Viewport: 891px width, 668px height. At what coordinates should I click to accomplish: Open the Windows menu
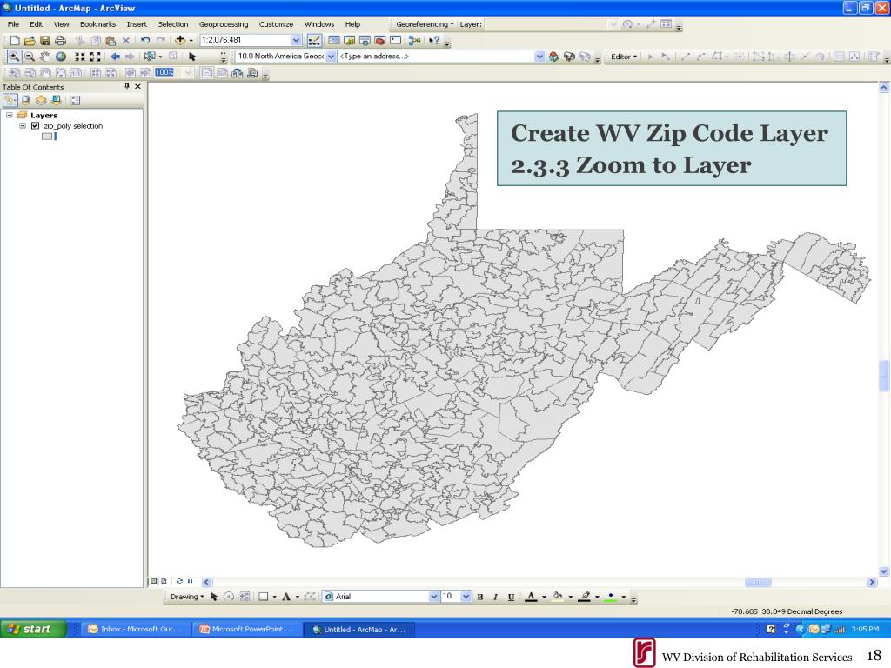[318, 24]
